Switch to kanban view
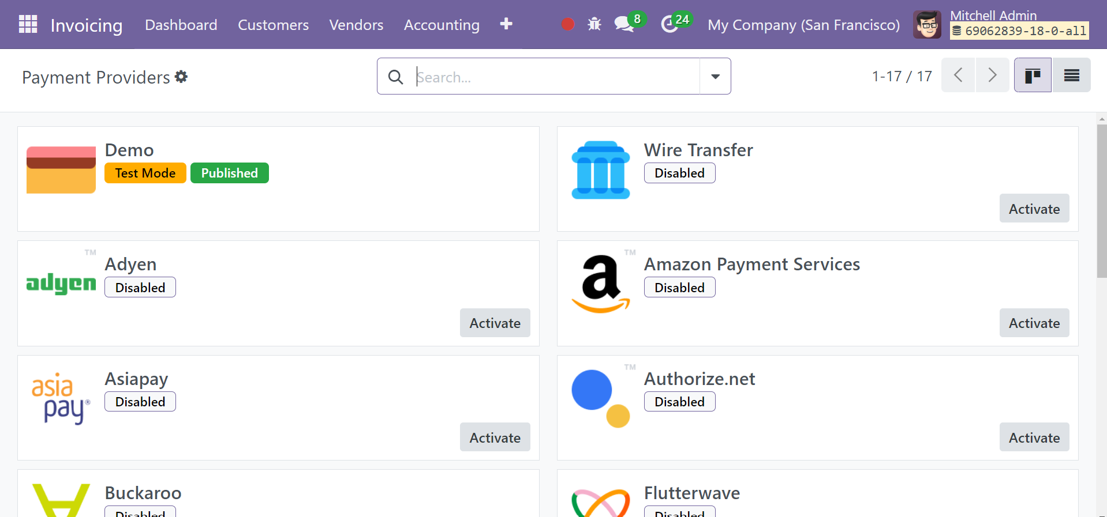Image resolution: width=1107 pixels, height=517 pixels. [1033, 76]
